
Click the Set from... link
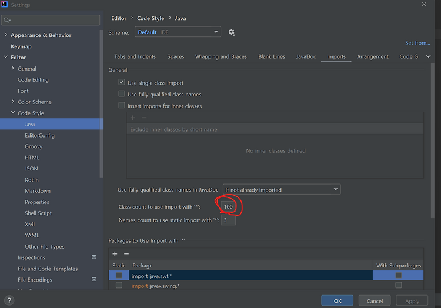click(417, 43)
